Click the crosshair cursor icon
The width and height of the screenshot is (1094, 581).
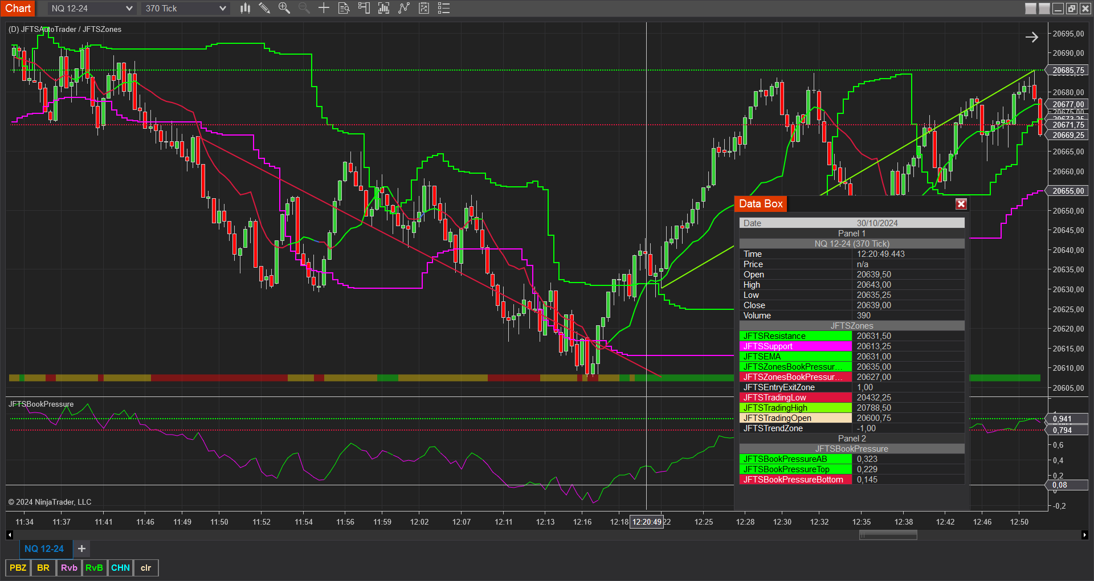(x=324, y=8)
